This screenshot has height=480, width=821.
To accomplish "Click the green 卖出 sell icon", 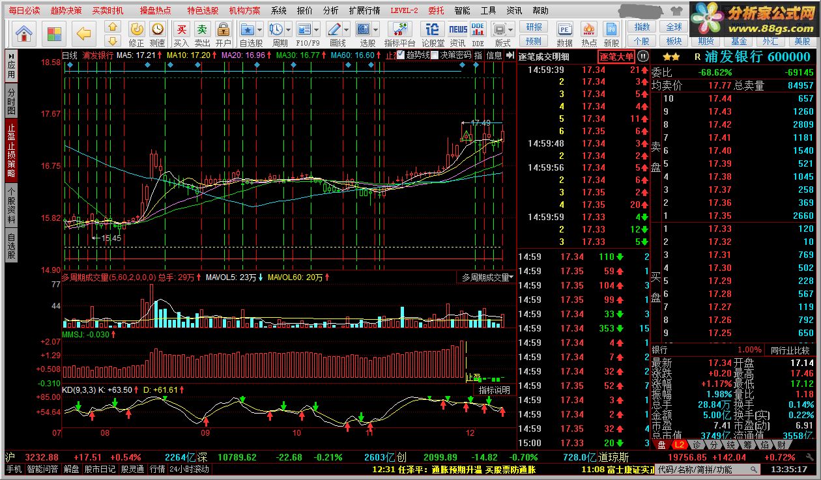I will coord(203,29).
